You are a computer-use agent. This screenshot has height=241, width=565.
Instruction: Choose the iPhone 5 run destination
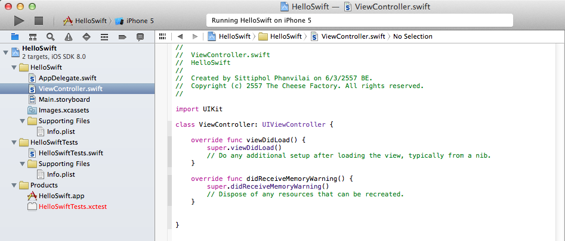click(x=134, y=21)
